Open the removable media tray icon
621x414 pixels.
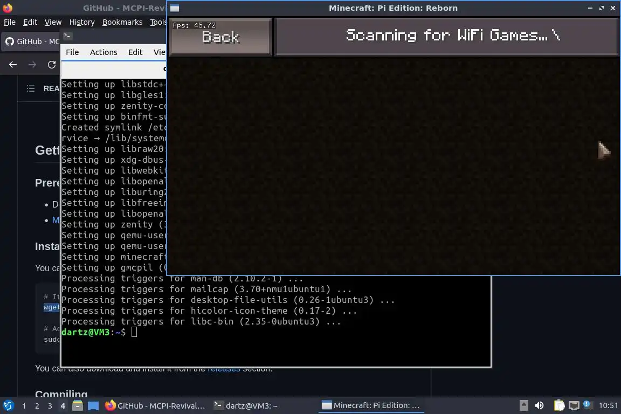coord(523,405)
